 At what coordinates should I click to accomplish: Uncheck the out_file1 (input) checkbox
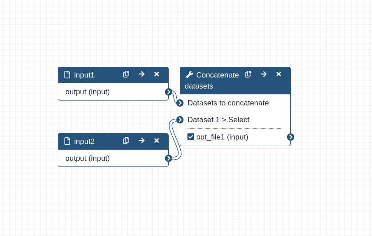pyautogui.click(x=191, y=137)
